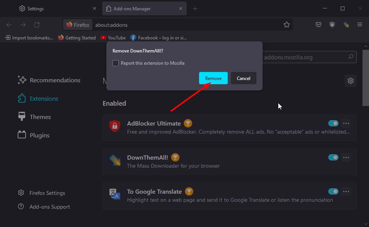Open the Pocket save icon
369x227 pixels.
tap(318, 24)
